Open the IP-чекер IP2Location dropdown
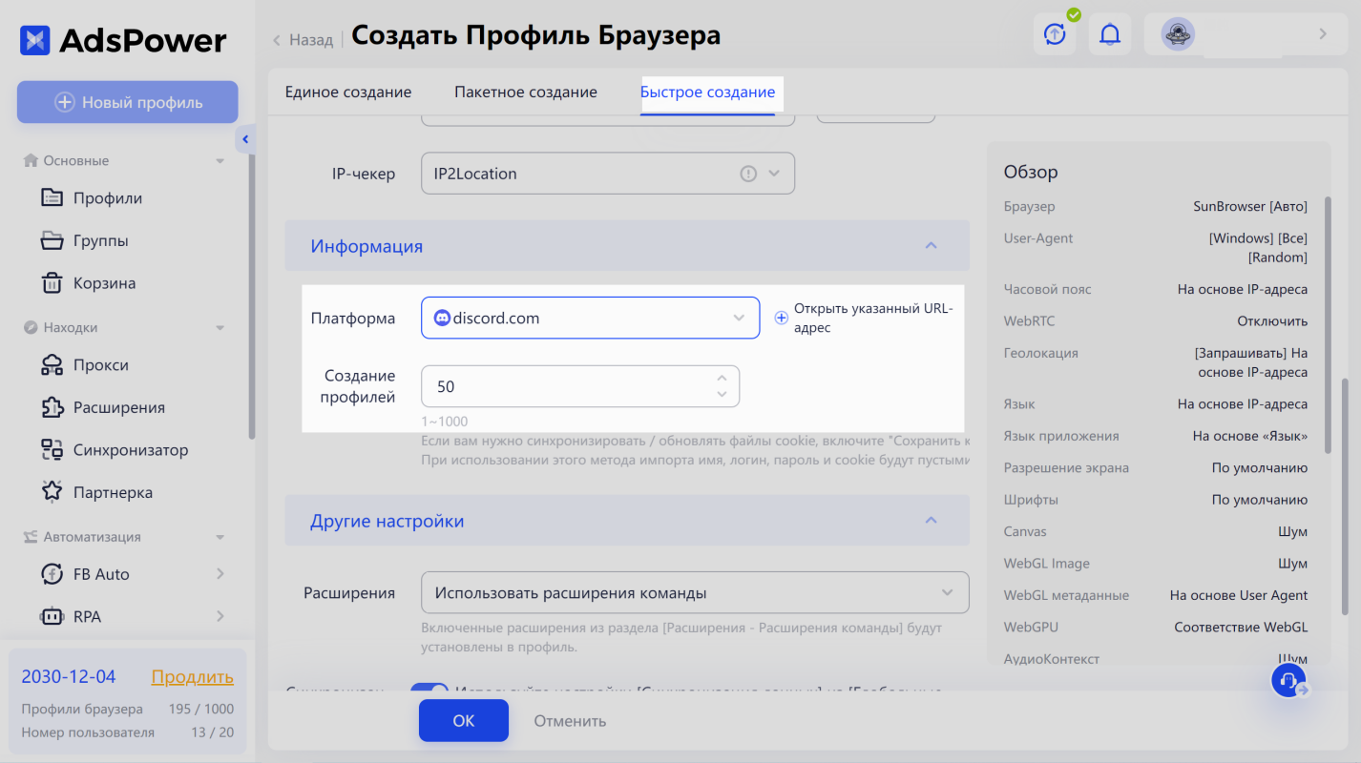Image resolution: width=1361 pixels, height=763 pixels. tap(608, 174)
